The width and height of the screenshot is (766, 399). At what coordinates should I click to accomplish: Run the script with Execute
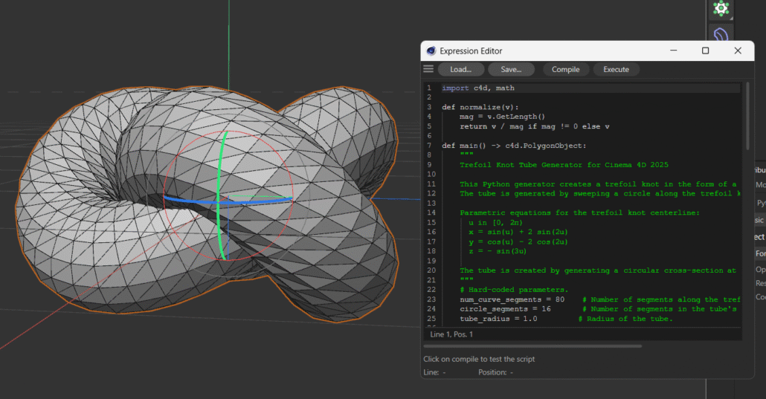tap(616, 69)
